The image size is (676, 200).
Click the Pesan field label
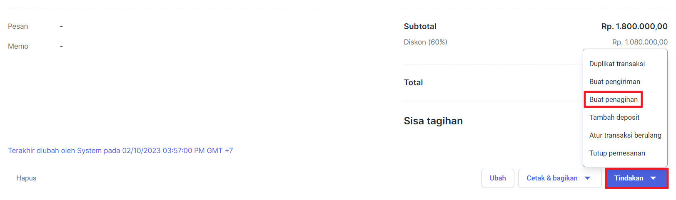[x=18, y=26]
